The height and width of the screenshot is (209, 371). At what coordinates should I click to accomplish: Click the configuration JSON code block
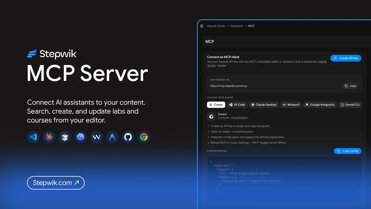tap(284, 179)
